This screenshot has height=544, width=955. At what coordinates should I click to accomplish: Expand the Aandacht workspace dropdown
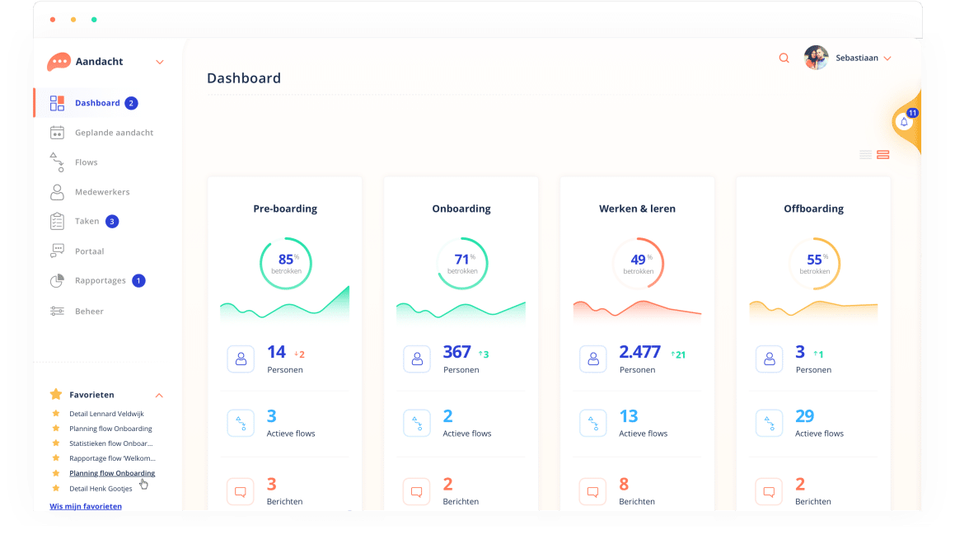(160, 62)
